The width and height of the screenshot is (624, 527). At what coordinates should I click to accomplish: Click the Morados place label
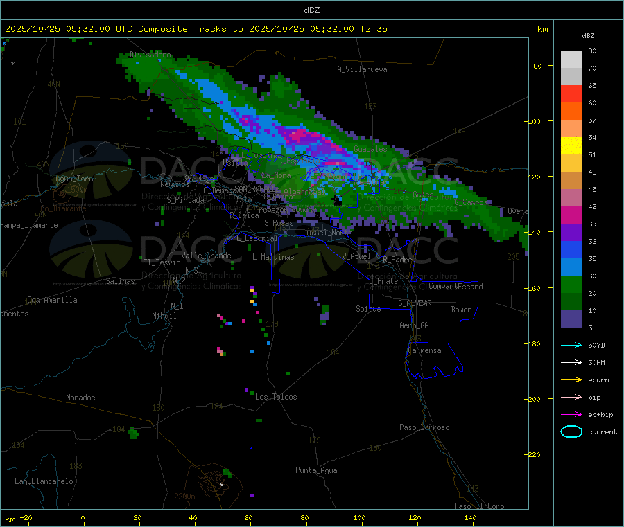pyautogui.click(x=80, y=398)
